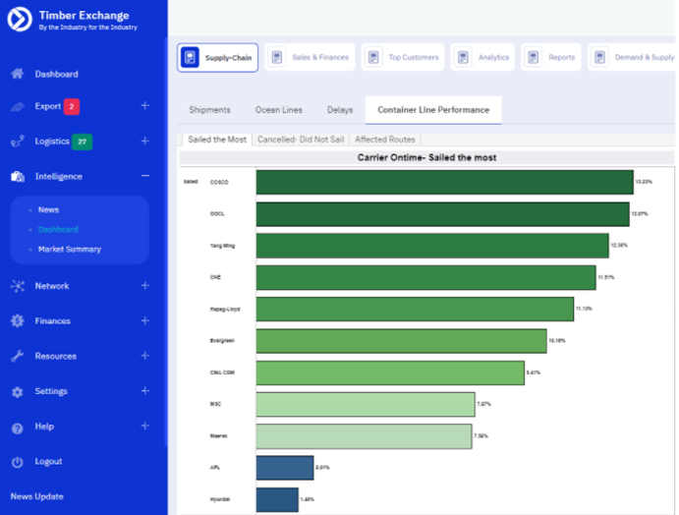679x515 pixels.
Task: Click the Maersk carrier label
Action: point(218,436)
